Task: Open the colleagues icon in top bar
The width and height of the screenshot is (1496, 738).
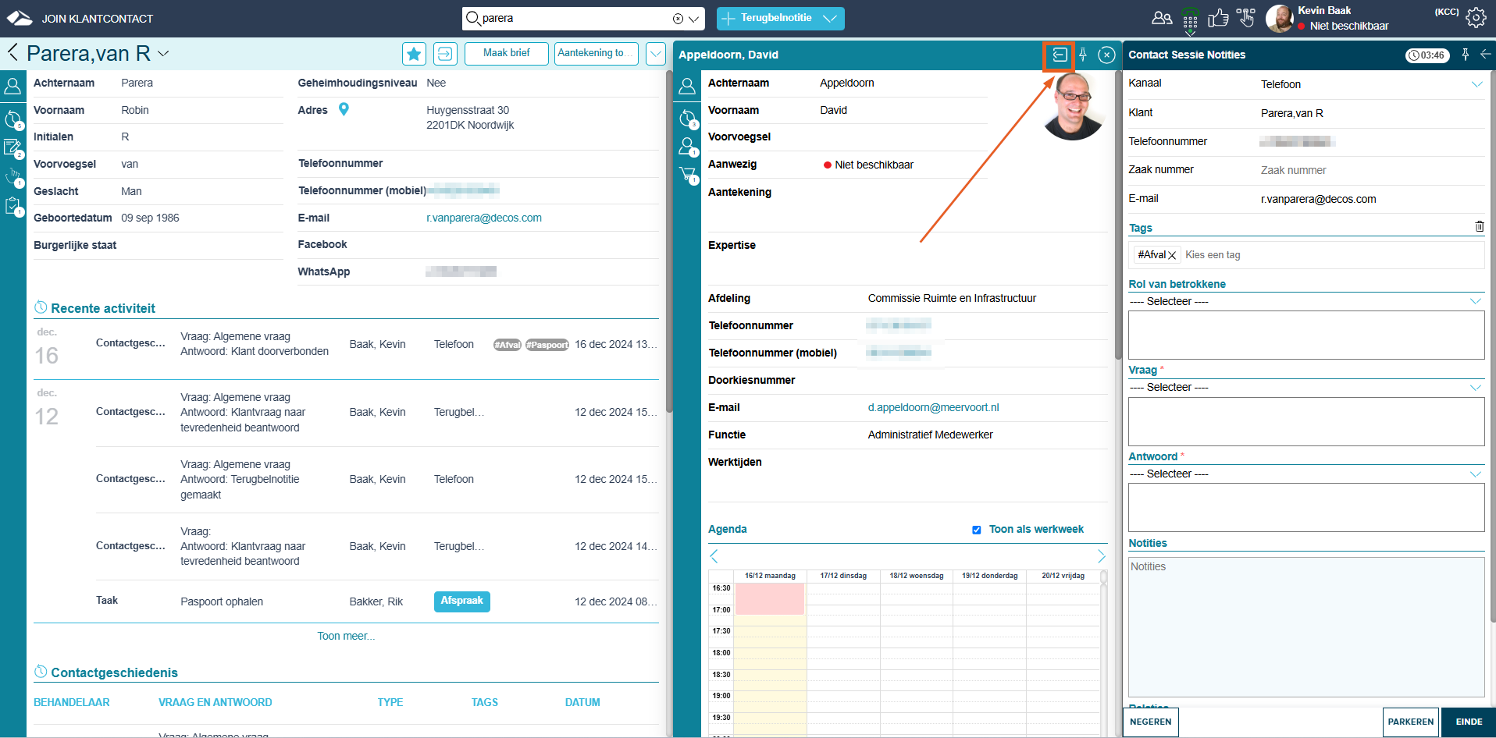Action: 1162,18
